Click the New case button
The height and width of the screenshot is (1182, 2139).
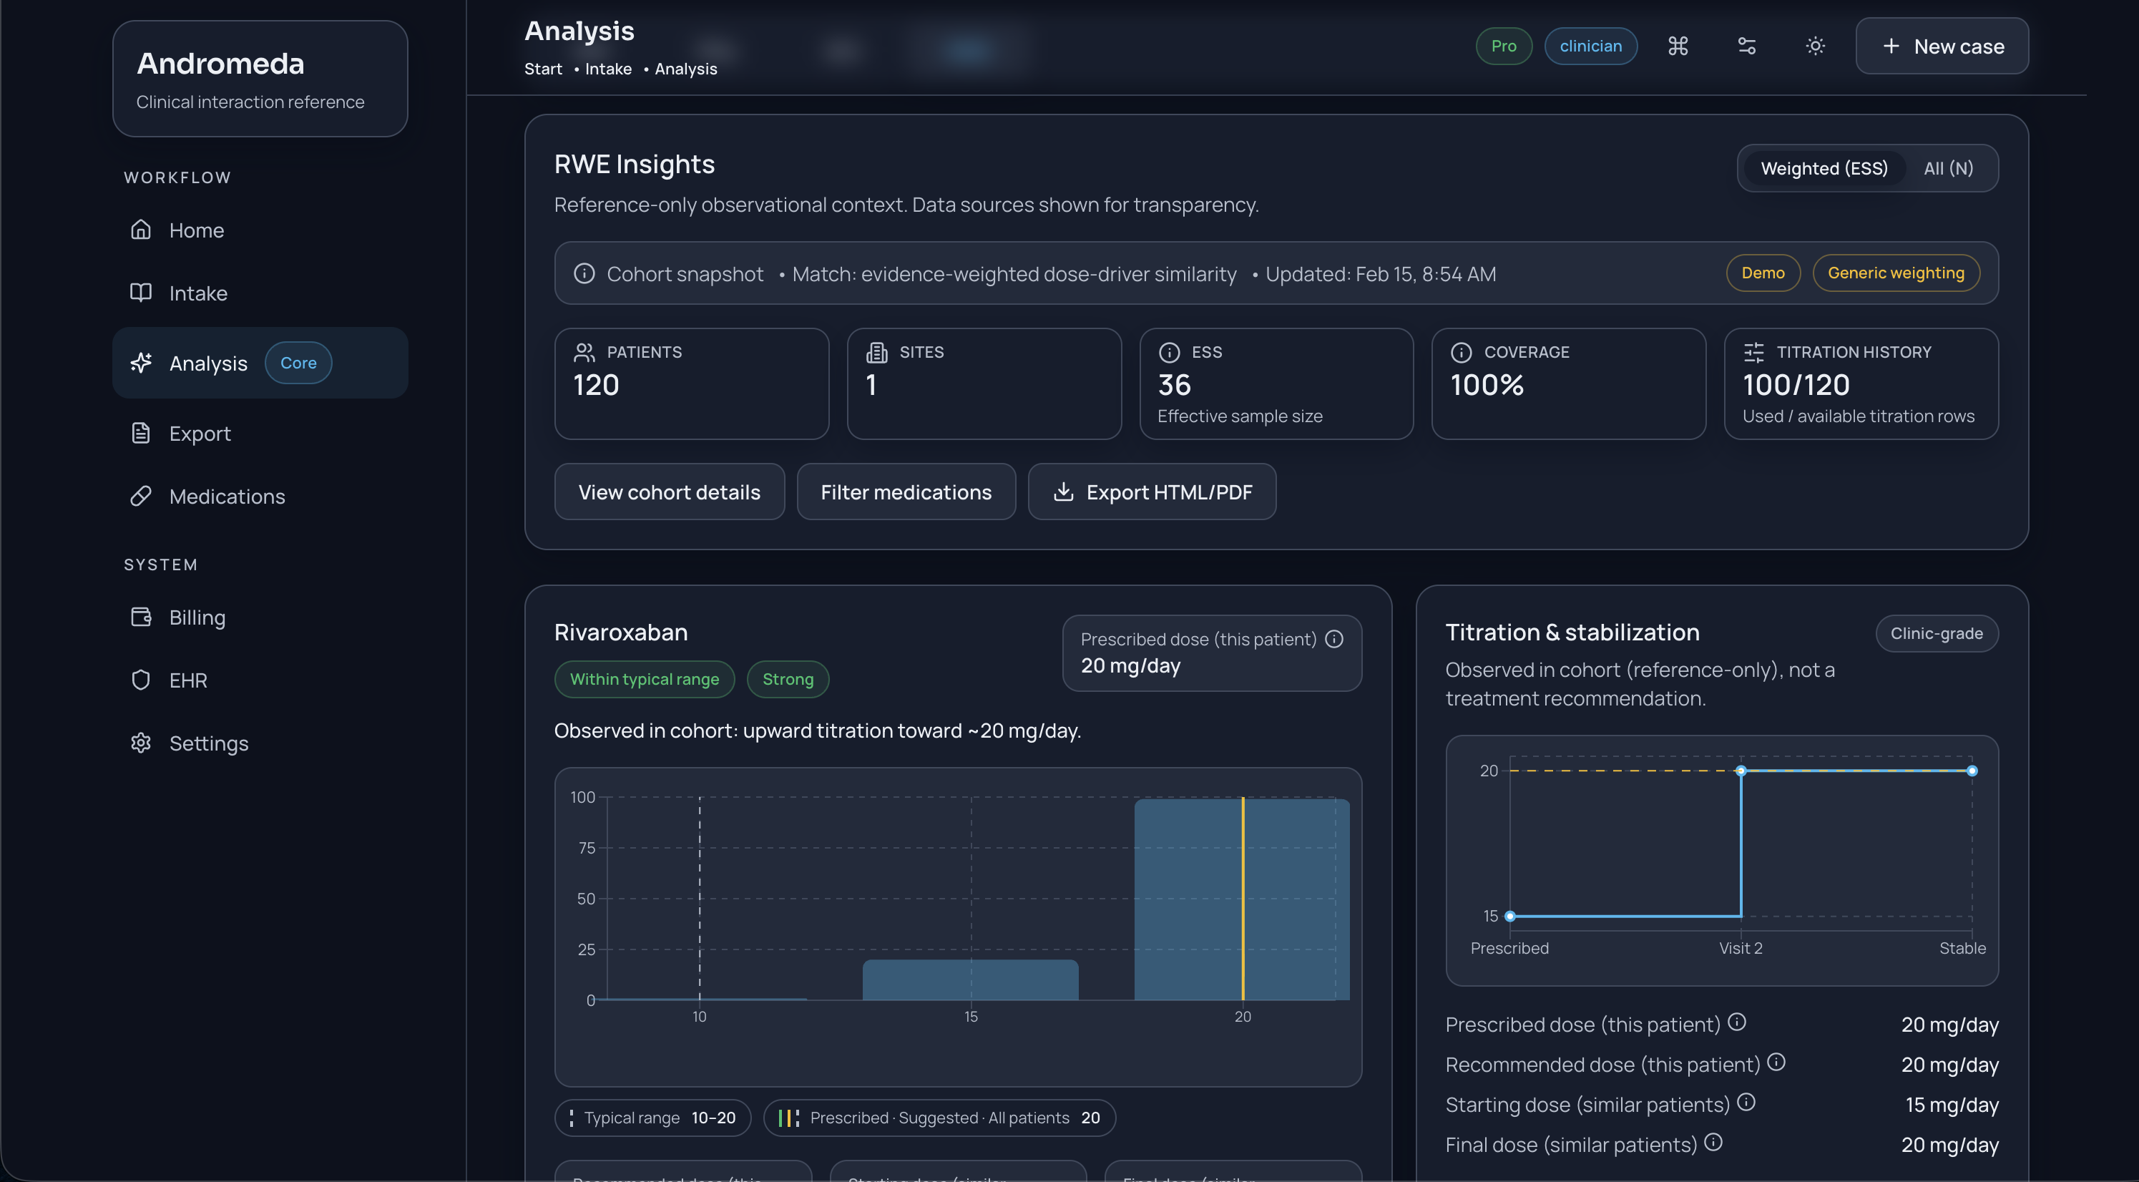pos(1942,46)
